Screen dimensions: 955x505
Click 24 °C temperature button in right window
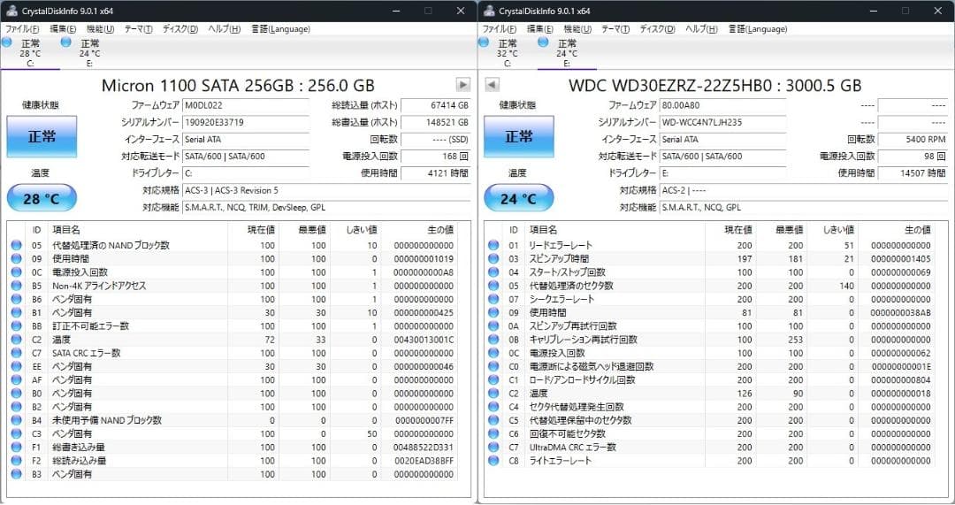point(519,199)
